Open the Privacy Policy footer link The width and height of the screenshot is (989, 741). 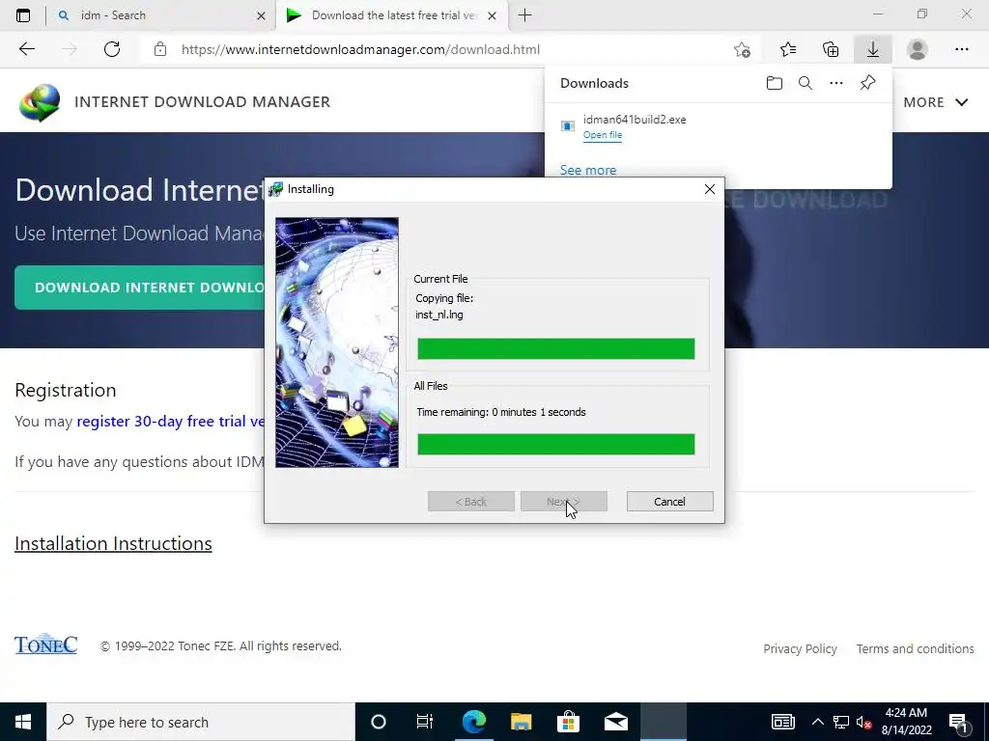coord(800,648)
